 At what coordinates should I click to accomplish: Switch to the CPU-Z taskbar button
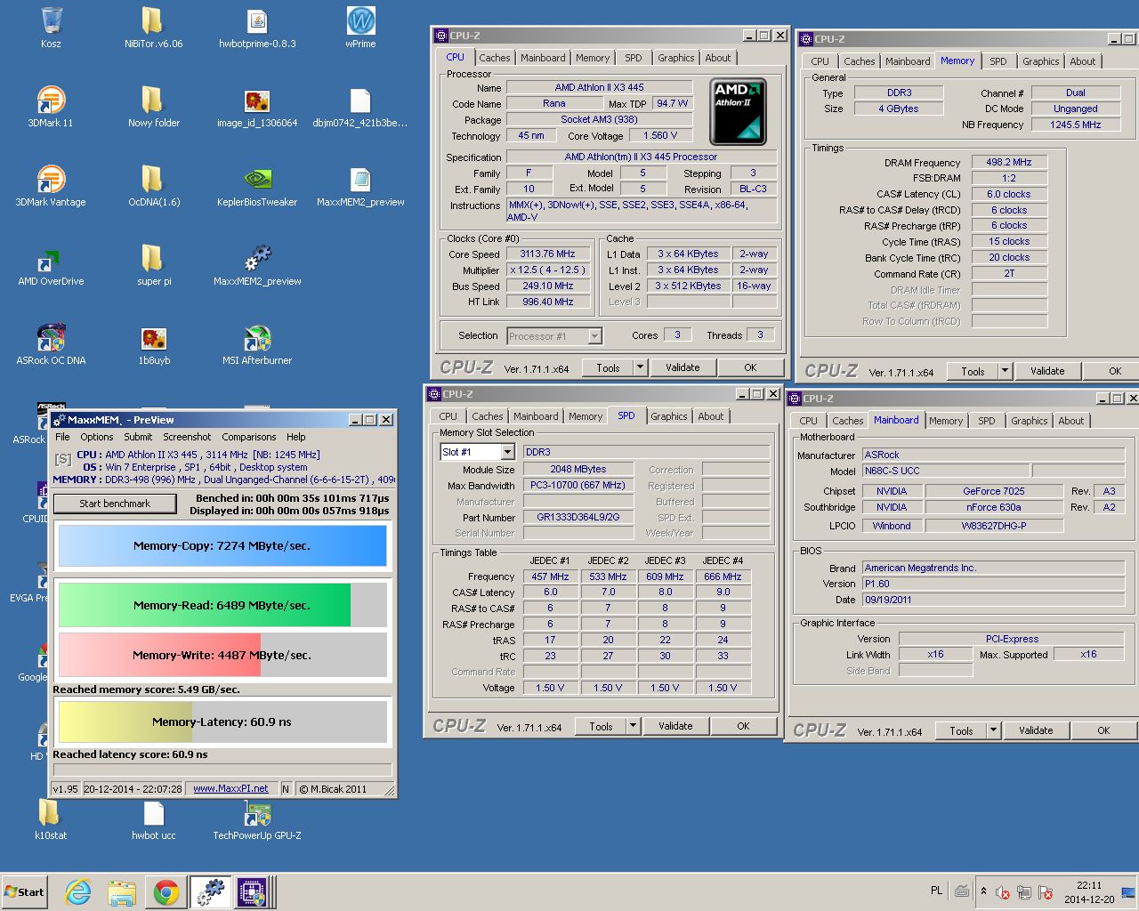(253, 892)
